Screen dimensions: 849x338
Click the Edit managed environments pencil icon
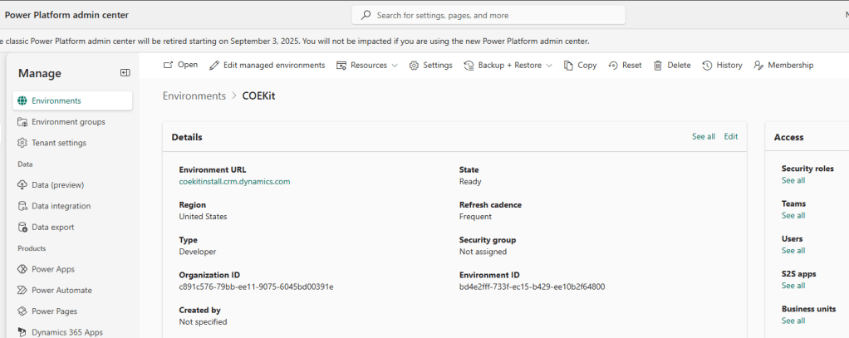[214, 65]
